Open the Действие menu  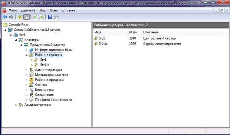click(28, 10)
